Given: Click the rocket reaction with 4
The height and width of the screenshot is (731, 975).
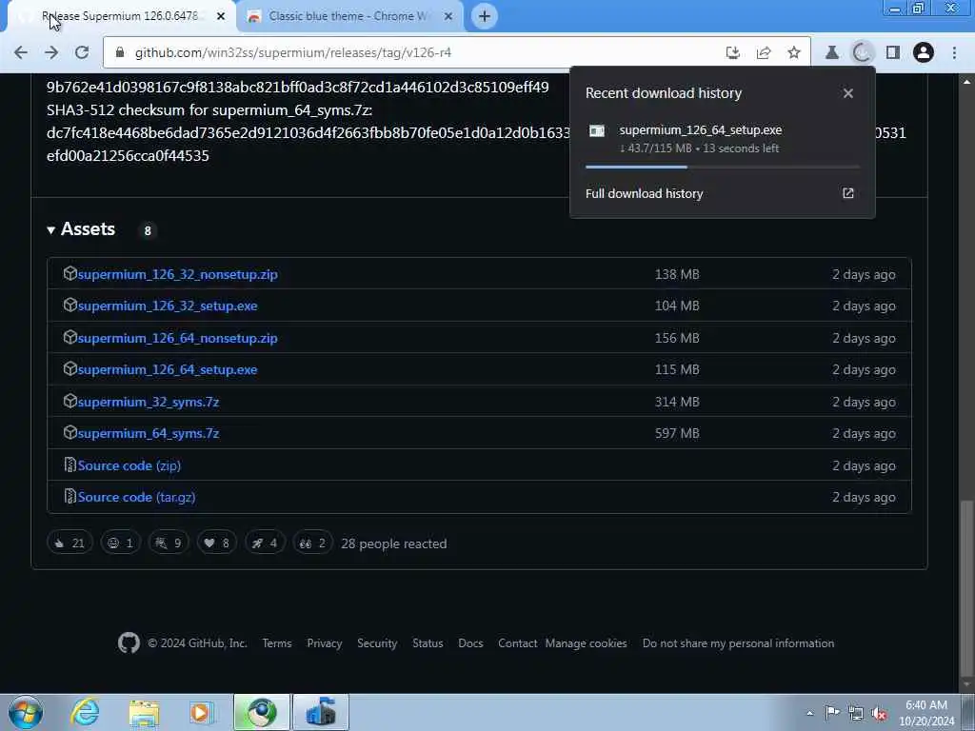Looking at the screenshot, I should [x=265, y=543].
